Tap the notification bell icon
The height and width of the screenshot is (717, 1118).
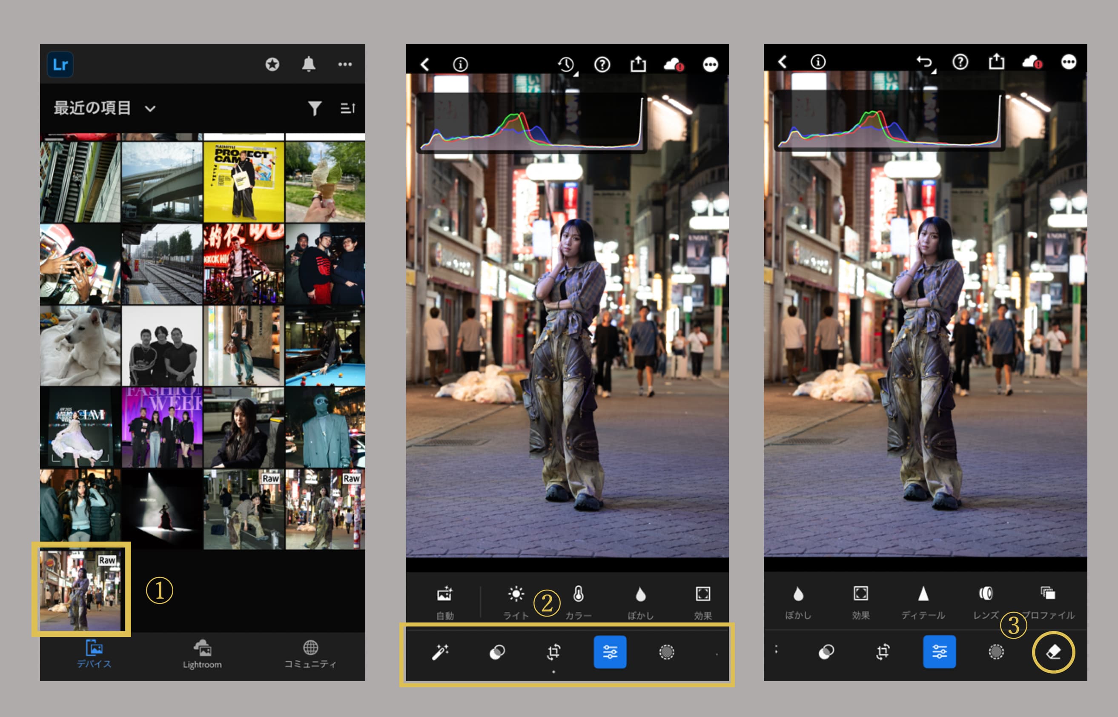309,64
